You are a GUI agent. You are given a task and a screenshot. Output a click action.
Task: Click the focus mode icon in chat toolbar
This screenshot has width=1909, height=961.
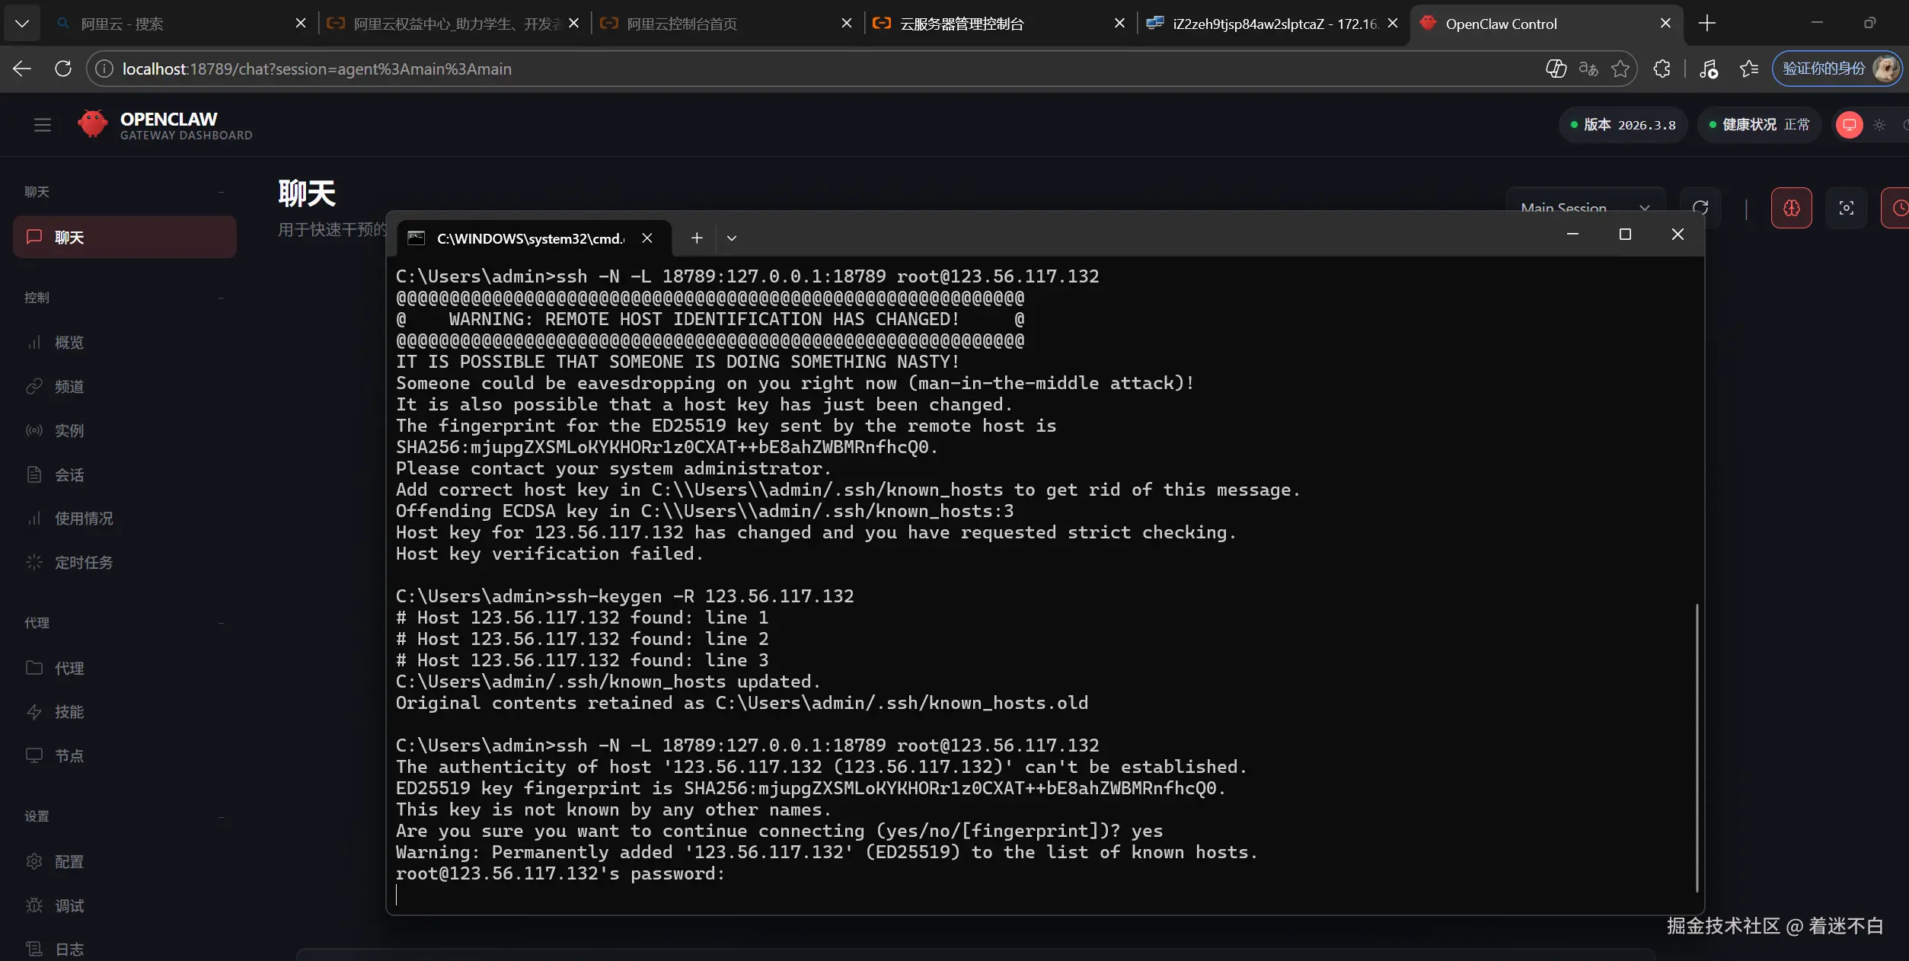click(x=1846, y=208)
